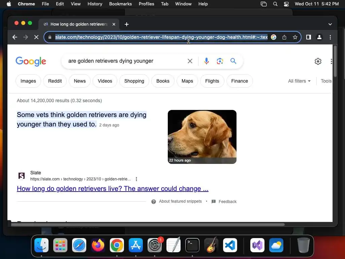Stop page loading with the X button
345x259 pixels.
(36, 37)
